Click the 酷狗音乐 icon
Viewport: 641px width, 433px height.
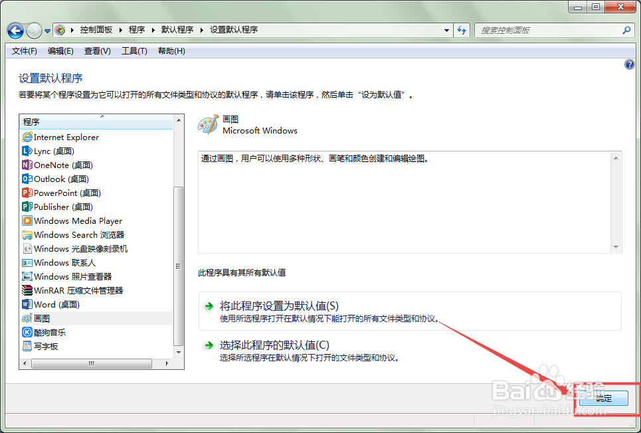pos(27,332)
